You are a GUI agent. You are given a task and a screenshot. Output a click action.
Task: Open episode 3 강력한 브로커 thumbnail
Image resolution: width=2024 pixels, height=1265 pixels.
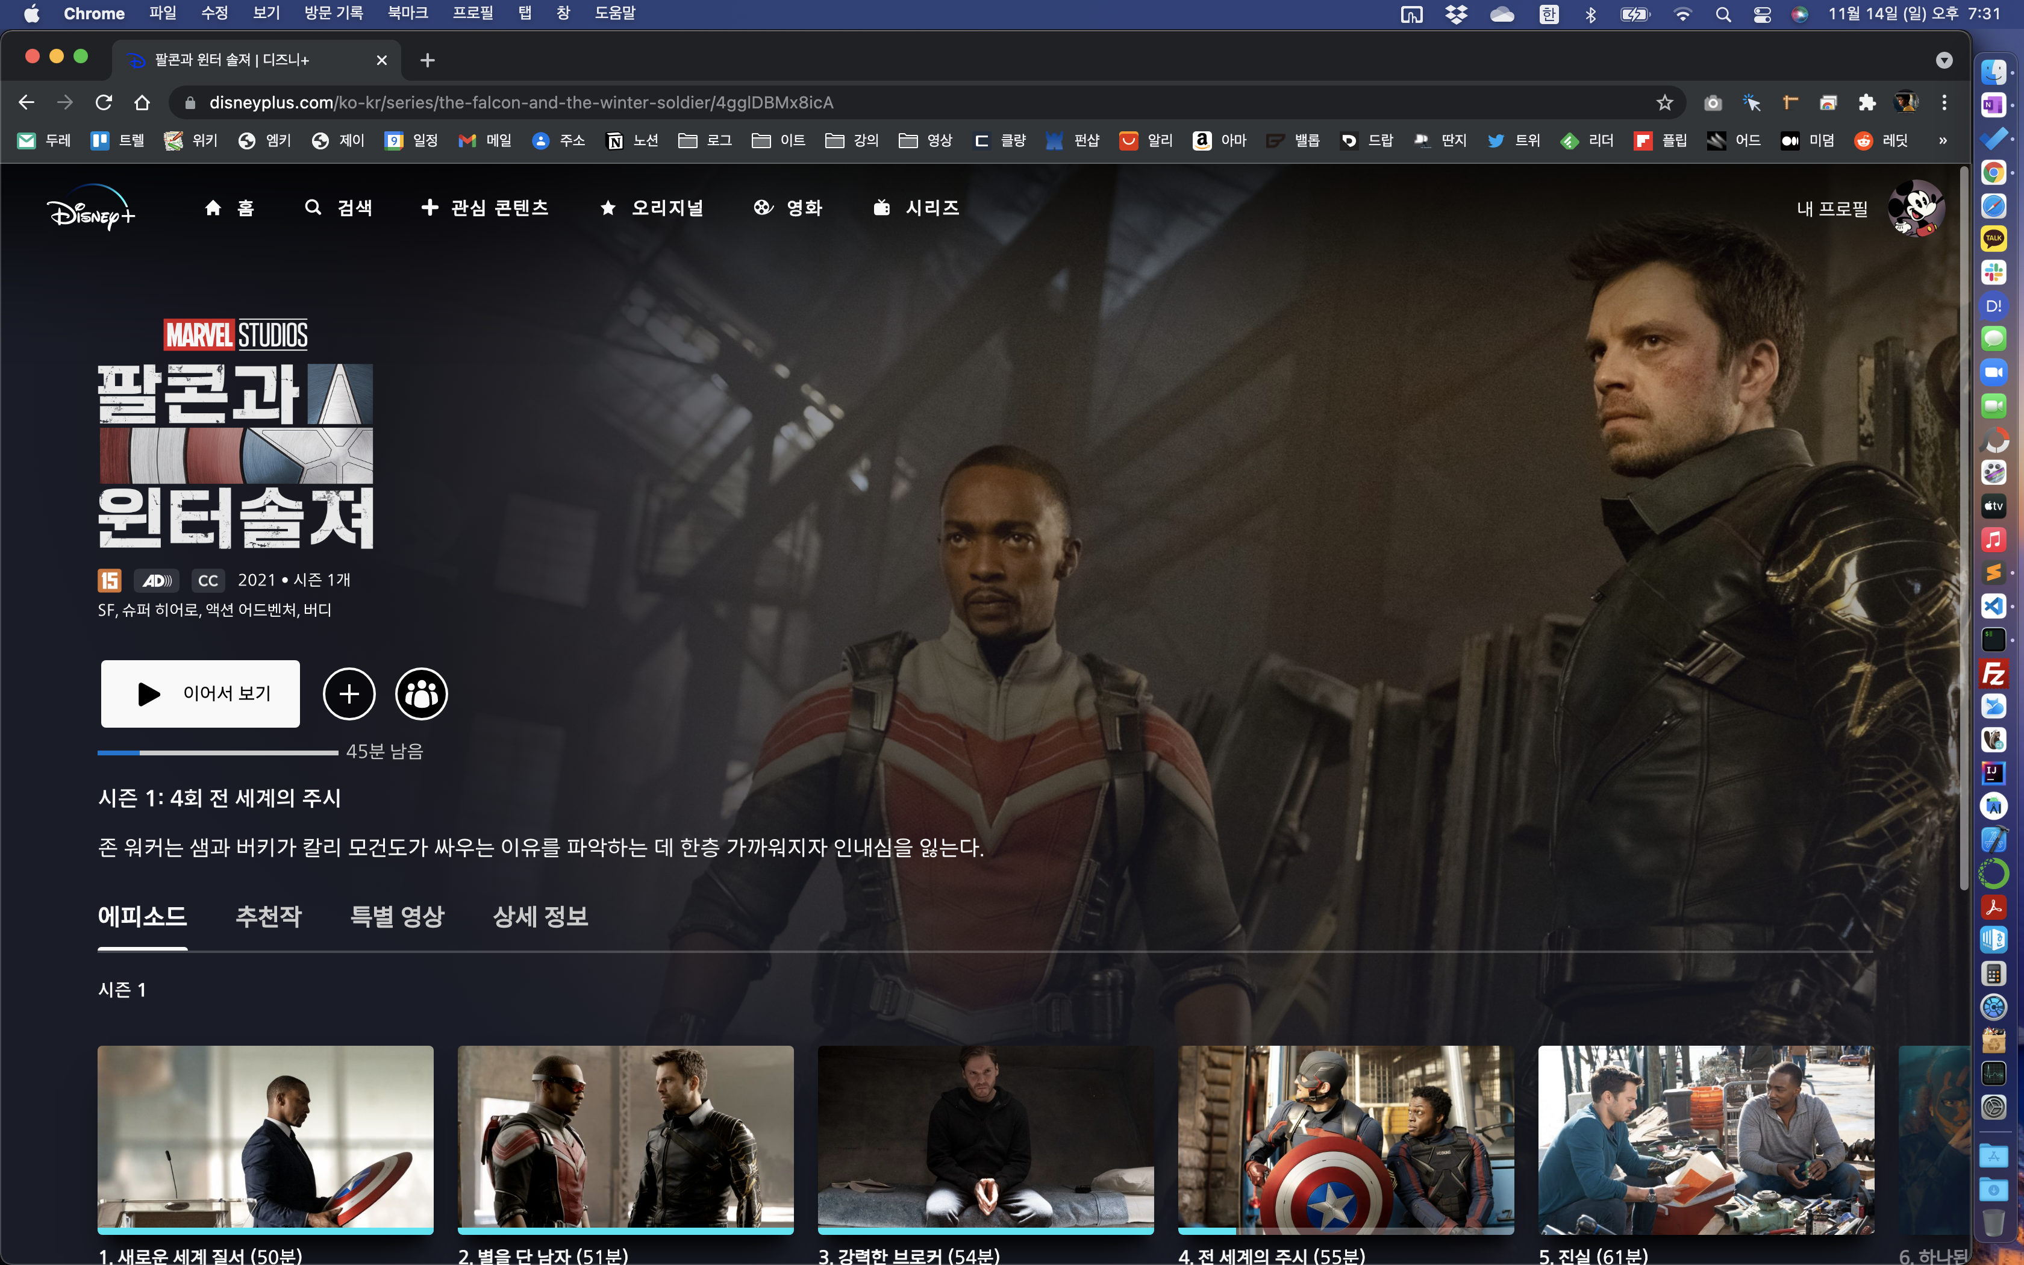pyautogui.click(x=985, y=1138)
